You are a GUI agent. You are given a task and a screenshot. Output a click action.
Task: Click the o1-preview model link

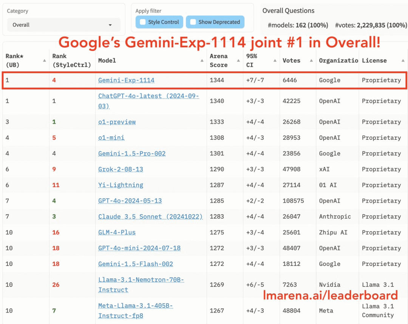[117, 122]
